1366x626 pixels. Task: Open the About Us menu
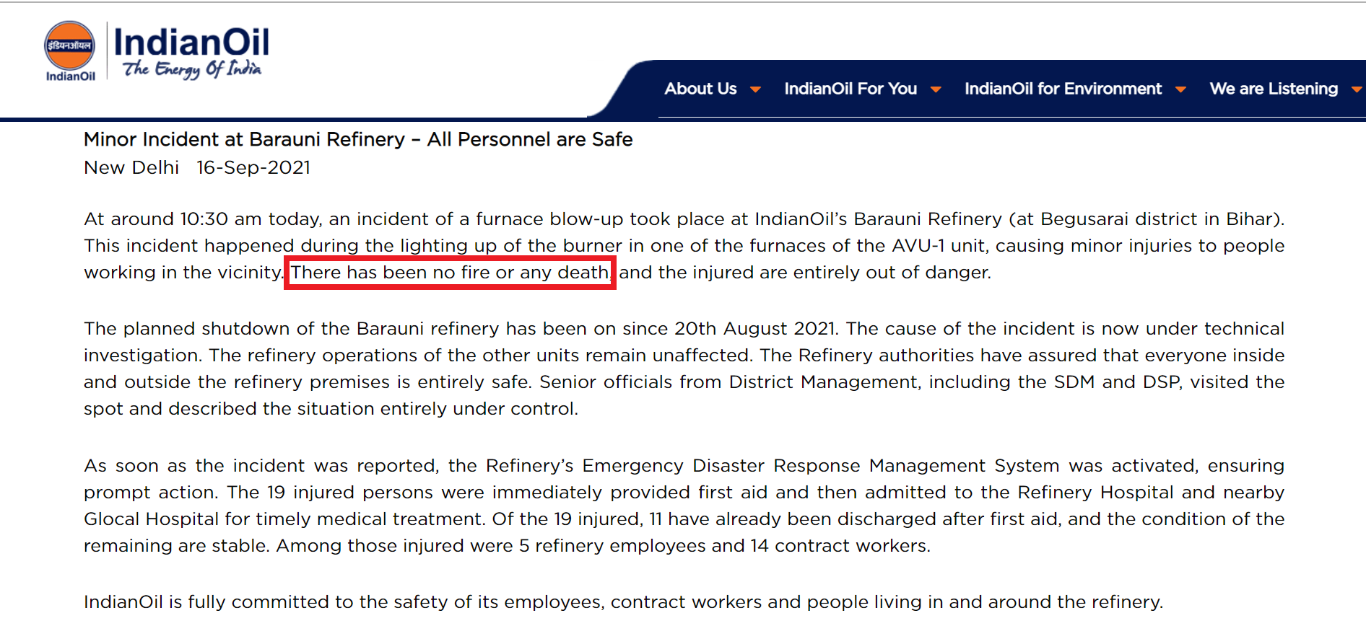coord(700,89)
